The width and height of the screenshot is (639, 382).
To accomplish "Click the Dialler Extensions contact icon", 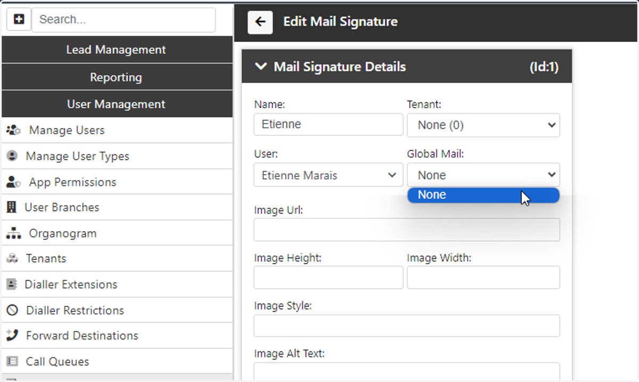I will pyautogui.click(x=11, y=285).
